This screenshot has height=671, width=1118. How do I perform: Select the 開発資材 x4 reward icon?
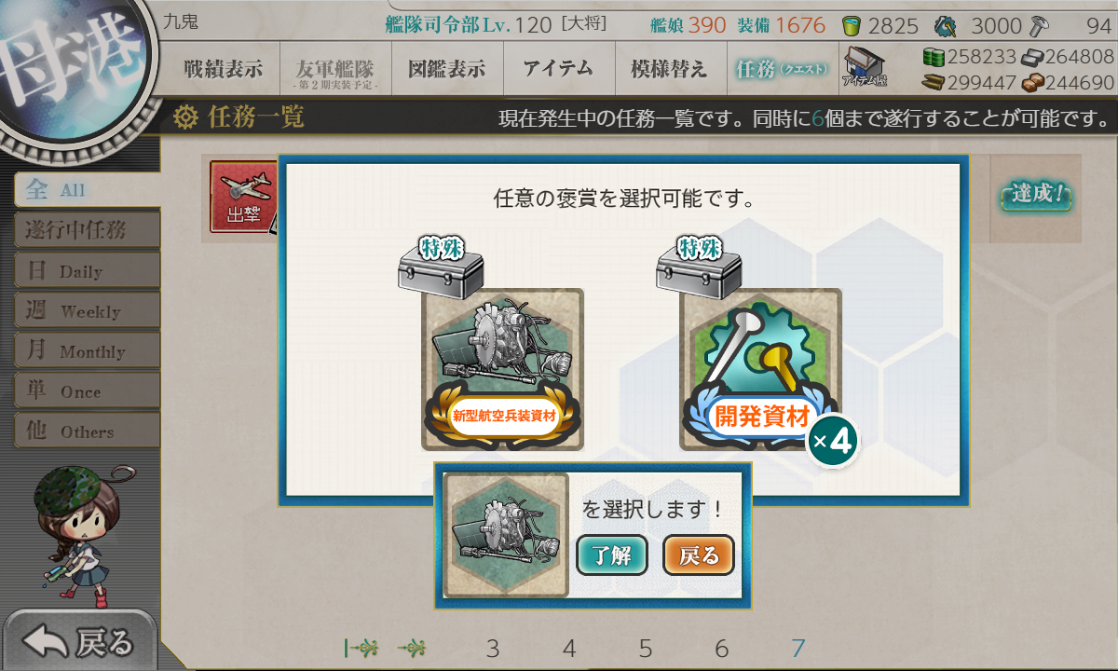tap(760, 369)
